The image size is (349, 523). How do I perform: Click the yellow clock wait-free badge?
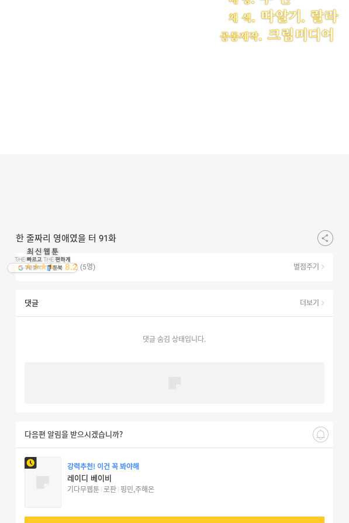pyautogui.click(x=30, y=463)
